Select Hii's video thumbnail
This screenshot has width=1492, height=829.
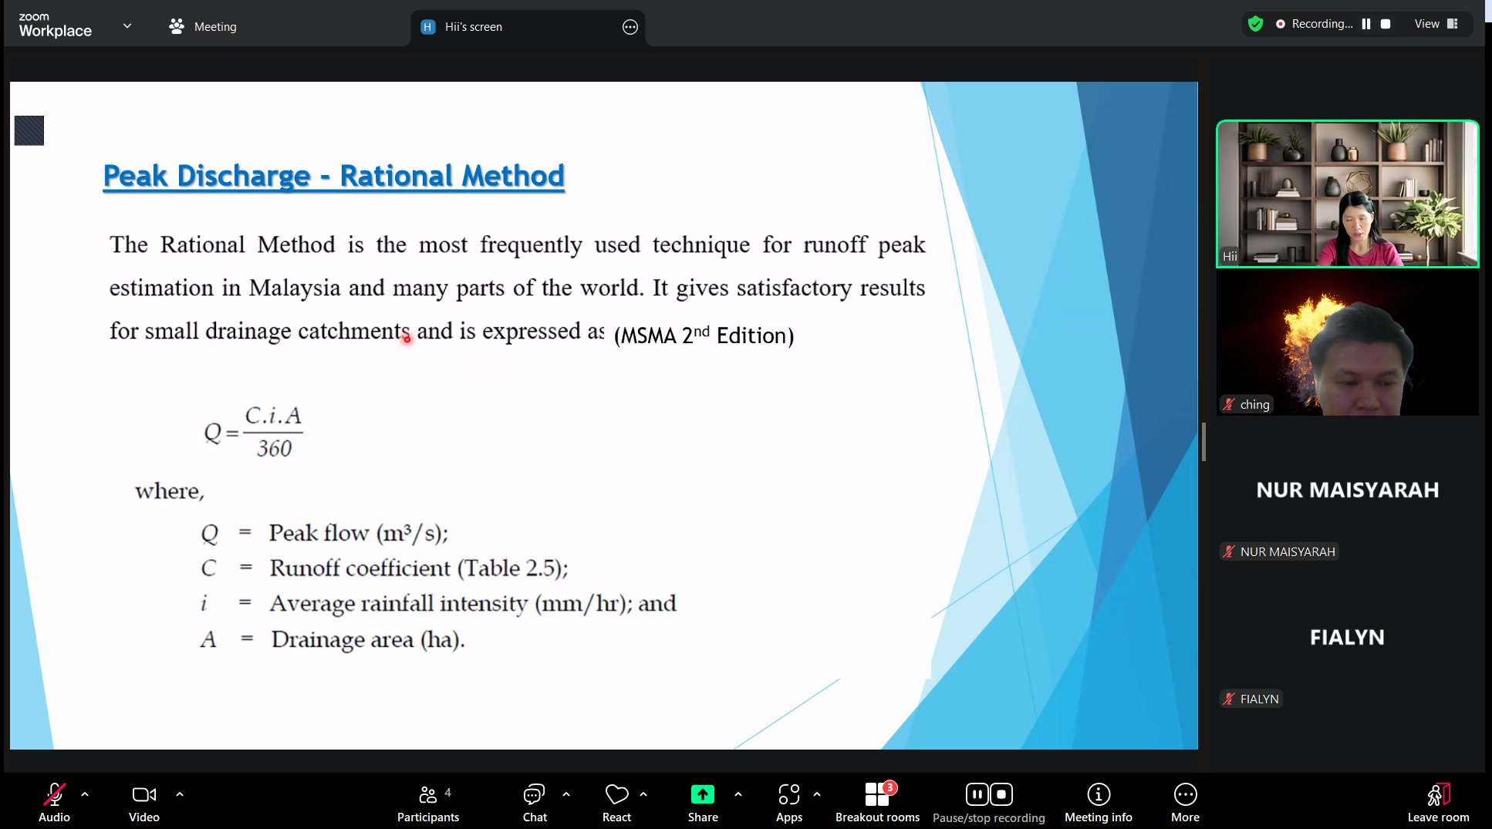pyautogui.click(x=1347, y=194)
